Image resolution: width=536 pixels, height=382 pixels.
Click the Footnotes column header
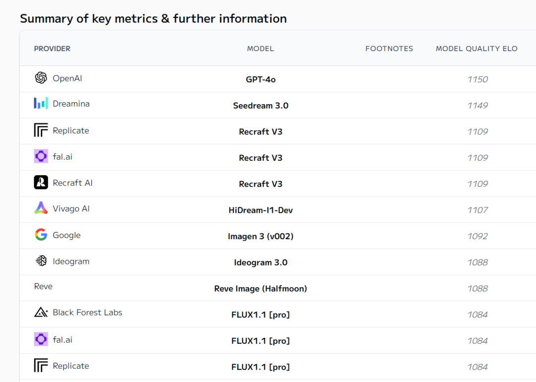[x=389, y=49]
